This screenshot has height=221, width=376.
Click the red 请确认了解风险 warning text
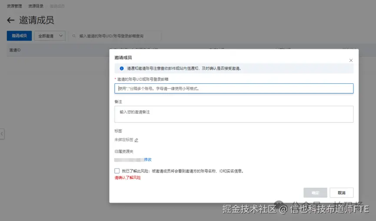(x=127, y=178)
